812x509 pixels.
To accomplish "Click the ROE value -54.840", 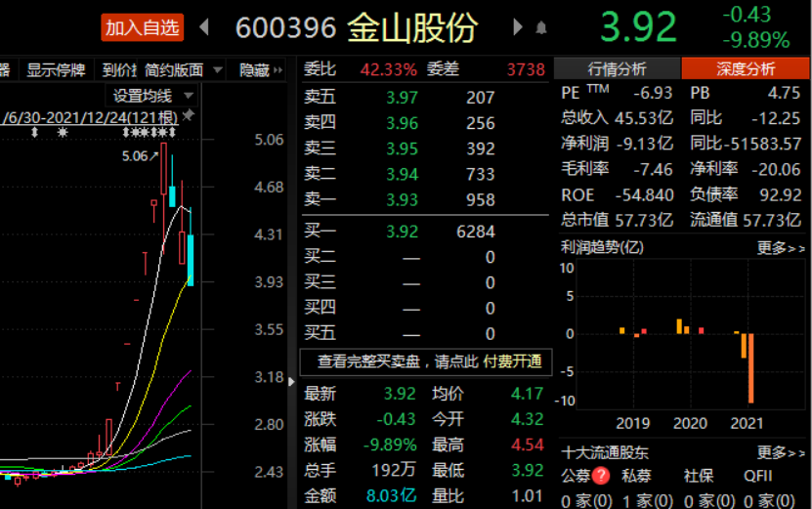I will pyautogui.click(x=645, y=195).
